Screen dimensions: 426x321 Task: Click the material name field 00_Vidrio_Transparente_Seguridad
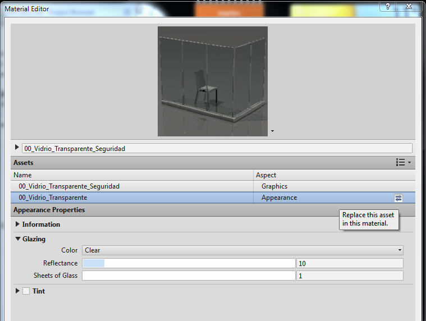[x=217, y=148]
